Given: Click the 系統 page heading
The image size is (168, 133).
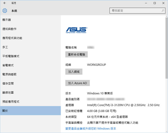Looking at the screenshot, I should pyautogui.click(x=14, y=11).
